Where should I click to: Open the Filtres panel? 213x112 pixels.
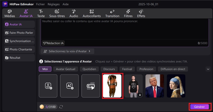[128, 14]
